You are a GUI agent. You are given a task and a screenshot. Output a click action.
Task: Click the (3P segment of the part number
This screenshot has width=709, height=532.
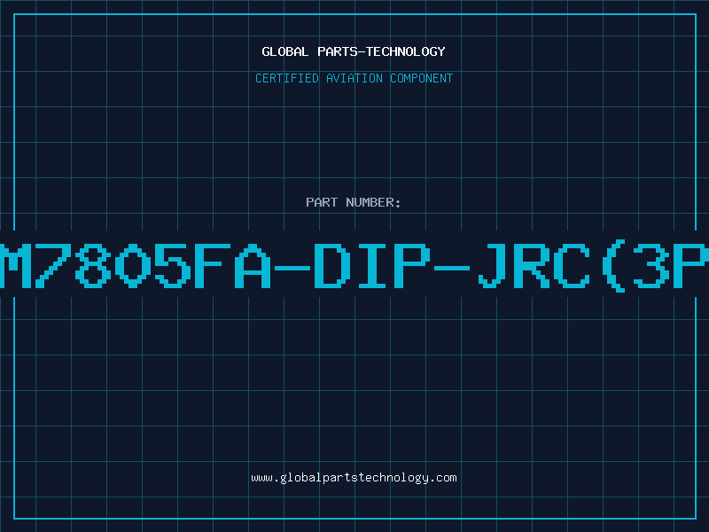coord(656,266)
